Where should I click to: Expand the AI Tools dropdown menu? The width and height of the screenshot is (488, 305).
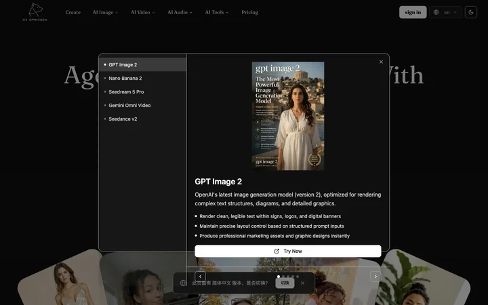click(217, 12)
